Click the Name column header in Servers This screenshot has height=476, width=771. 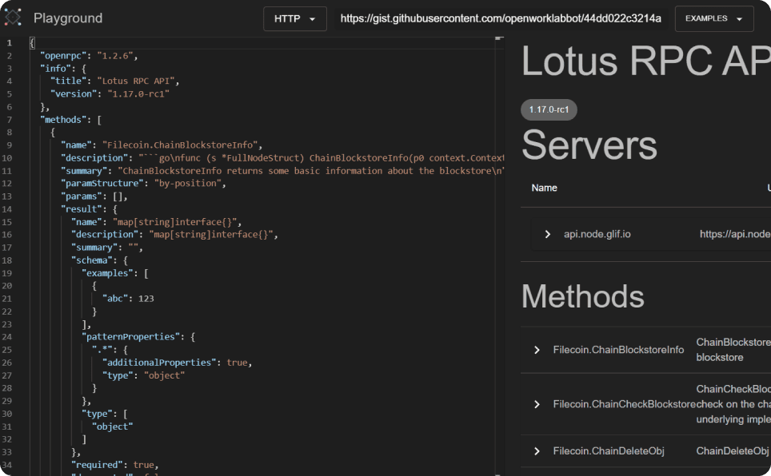544,188
